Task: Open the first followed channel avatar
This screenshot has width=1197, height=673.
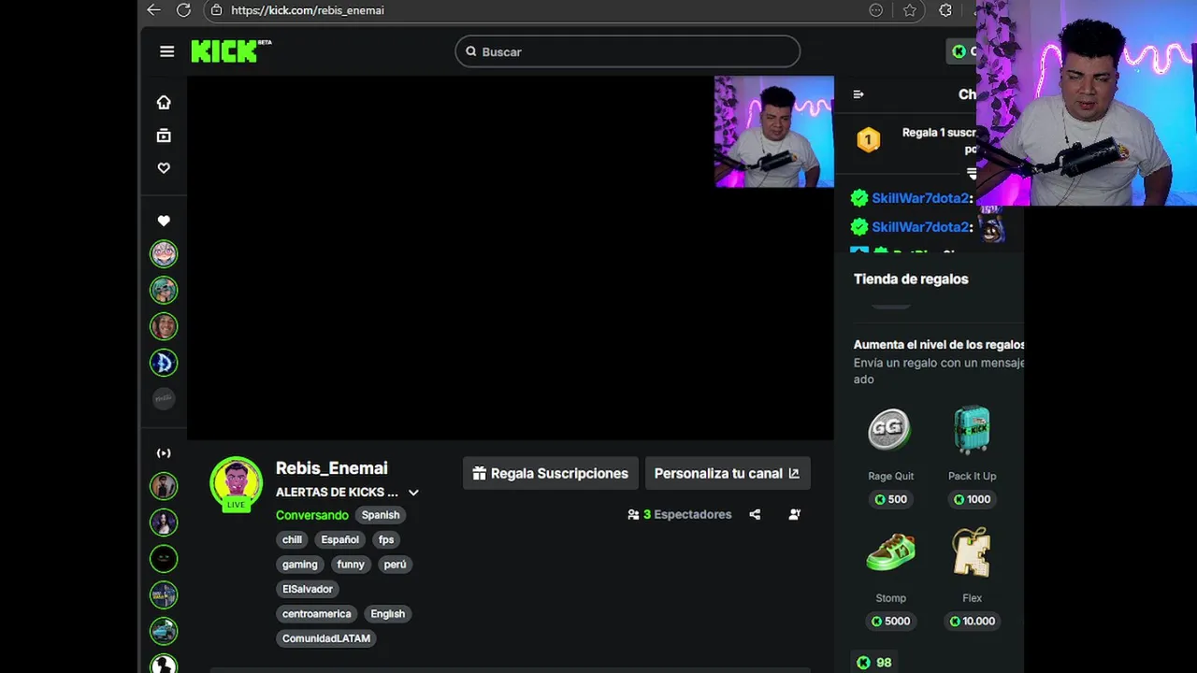Action: click(164, 253)
